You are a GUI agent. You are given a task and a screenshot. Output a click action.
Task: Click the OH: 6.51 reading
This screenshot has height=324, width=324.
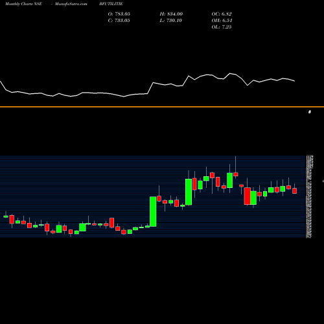pos(222,21)
